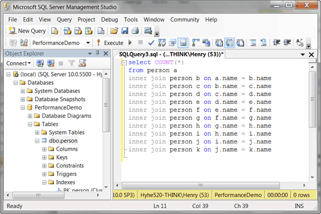Open Object Explorer window position dropdown arrow
Viewport: 321px width, 214px height.
[x=90, y=53]
